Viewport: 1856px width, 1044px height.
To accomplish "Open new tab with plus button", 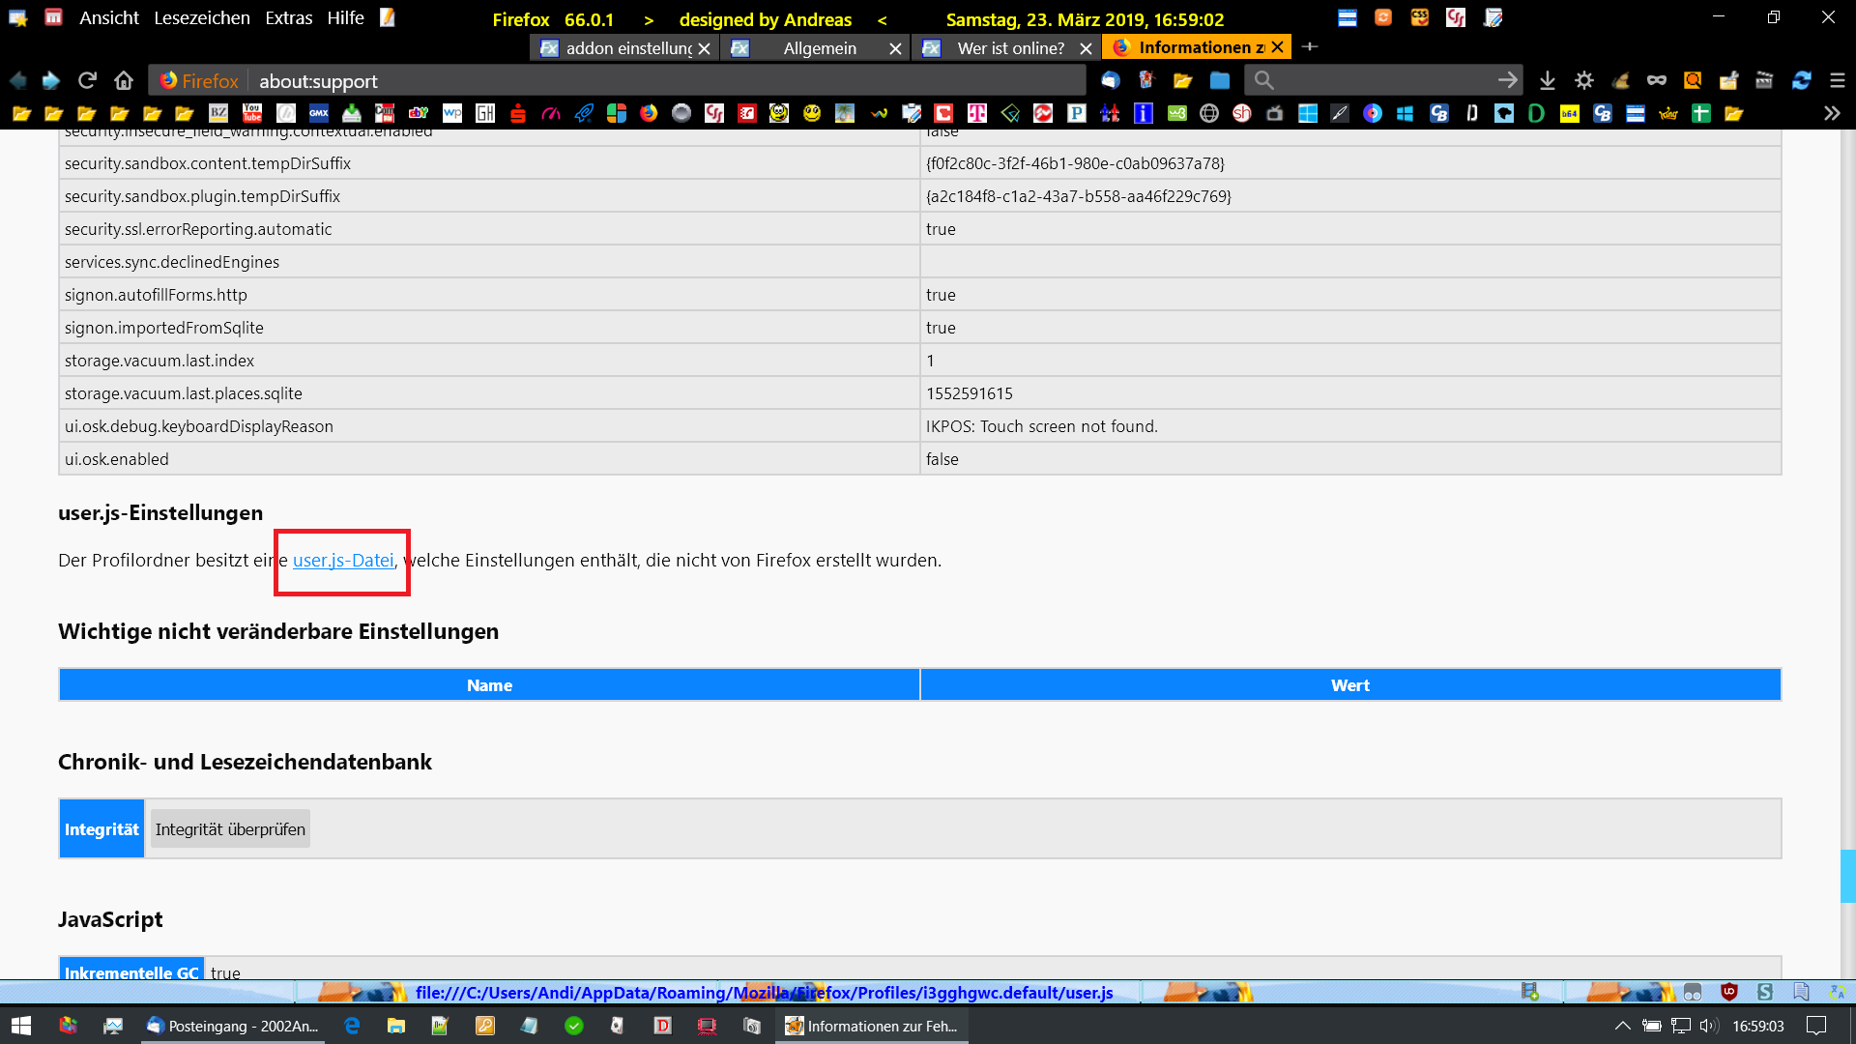I will [x=1310, y=46].
